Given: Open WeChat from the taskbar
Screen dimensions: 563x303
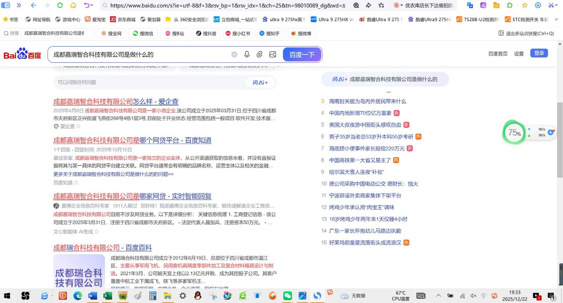Looking at the screenshot, I should 287,296.
